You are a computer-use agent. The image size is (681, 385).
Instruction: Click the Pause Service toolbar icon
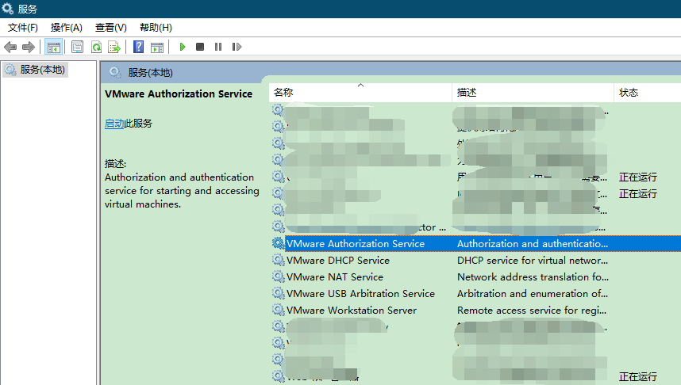tap(218, 47)
